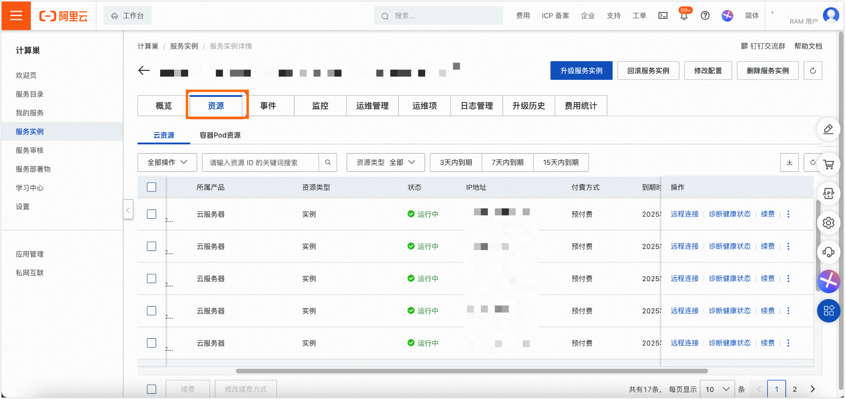Click the horizontal scrollbar below the table
The height and width of the screenshot is (399, 845).
(471, 371)
